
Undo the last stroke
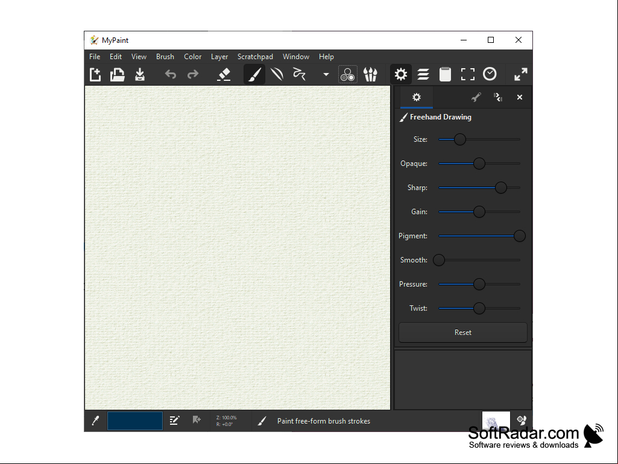170,74
